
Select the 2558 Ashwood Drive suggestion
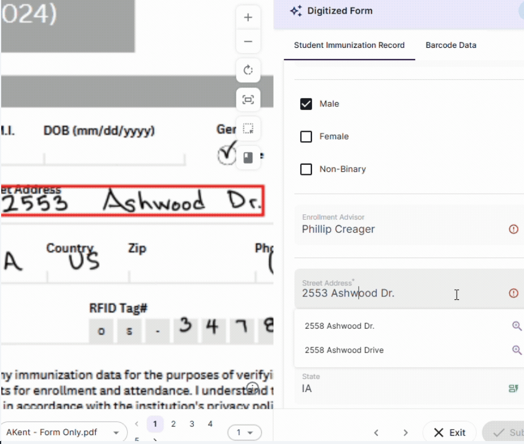344,350
